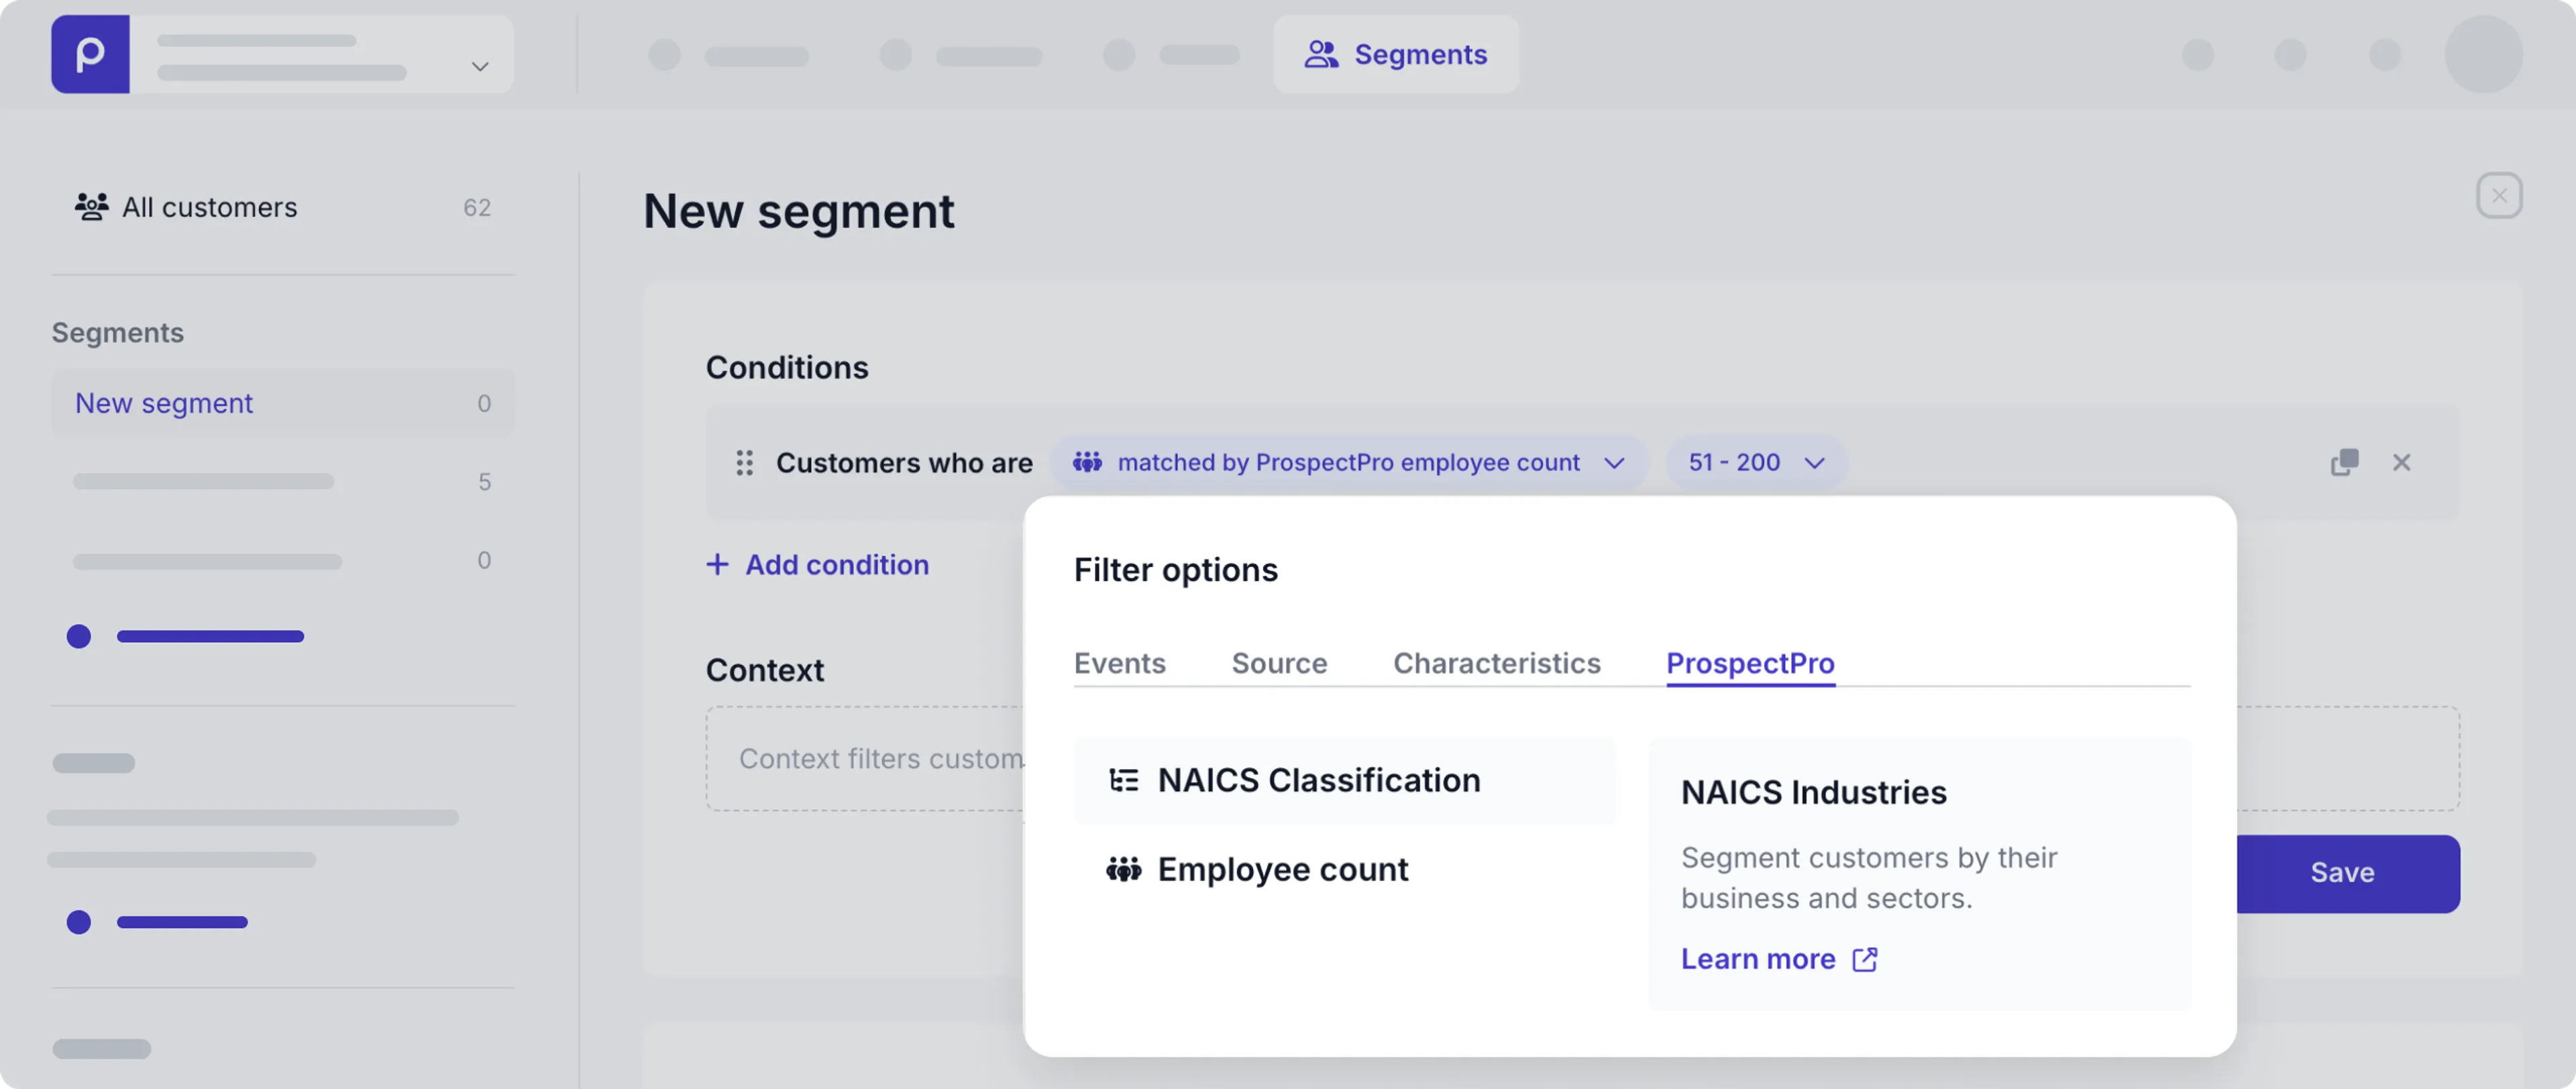Open the 'matched by ProspectPro employee count' dropdown
Screen dimensions: 2576x1089
point(1613,462)
